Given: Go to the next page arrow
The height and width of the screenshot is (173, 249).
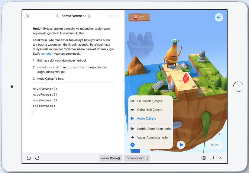Looking at the screenshot, I should (x=89, y=16).
